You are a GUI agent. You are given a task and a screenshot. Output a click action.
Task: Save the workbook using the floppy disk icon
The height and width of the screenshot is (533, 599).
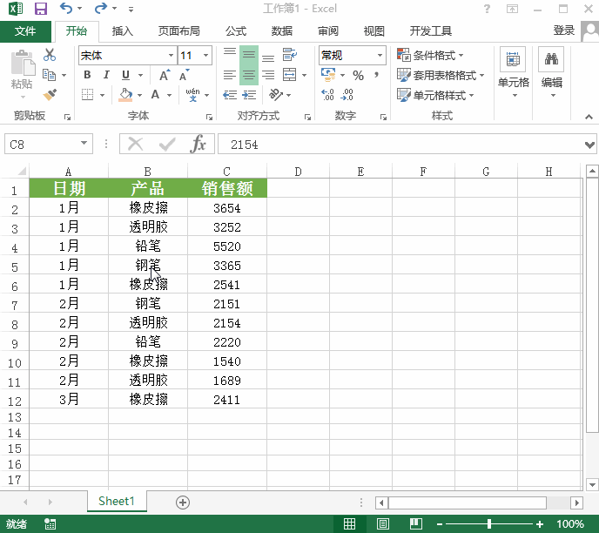click(x=40, y=9)
